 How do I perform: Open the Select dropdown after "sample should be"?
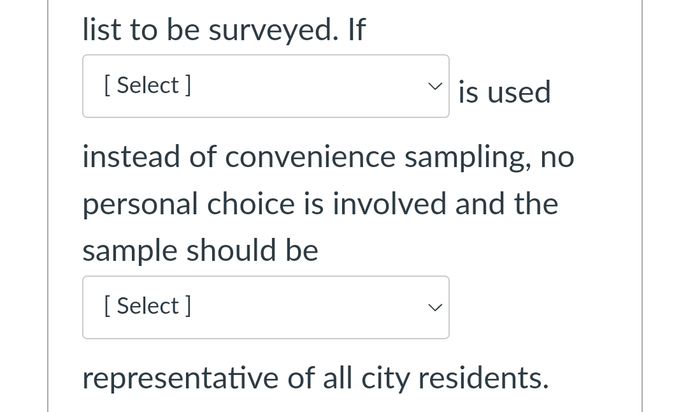[266, 307]
